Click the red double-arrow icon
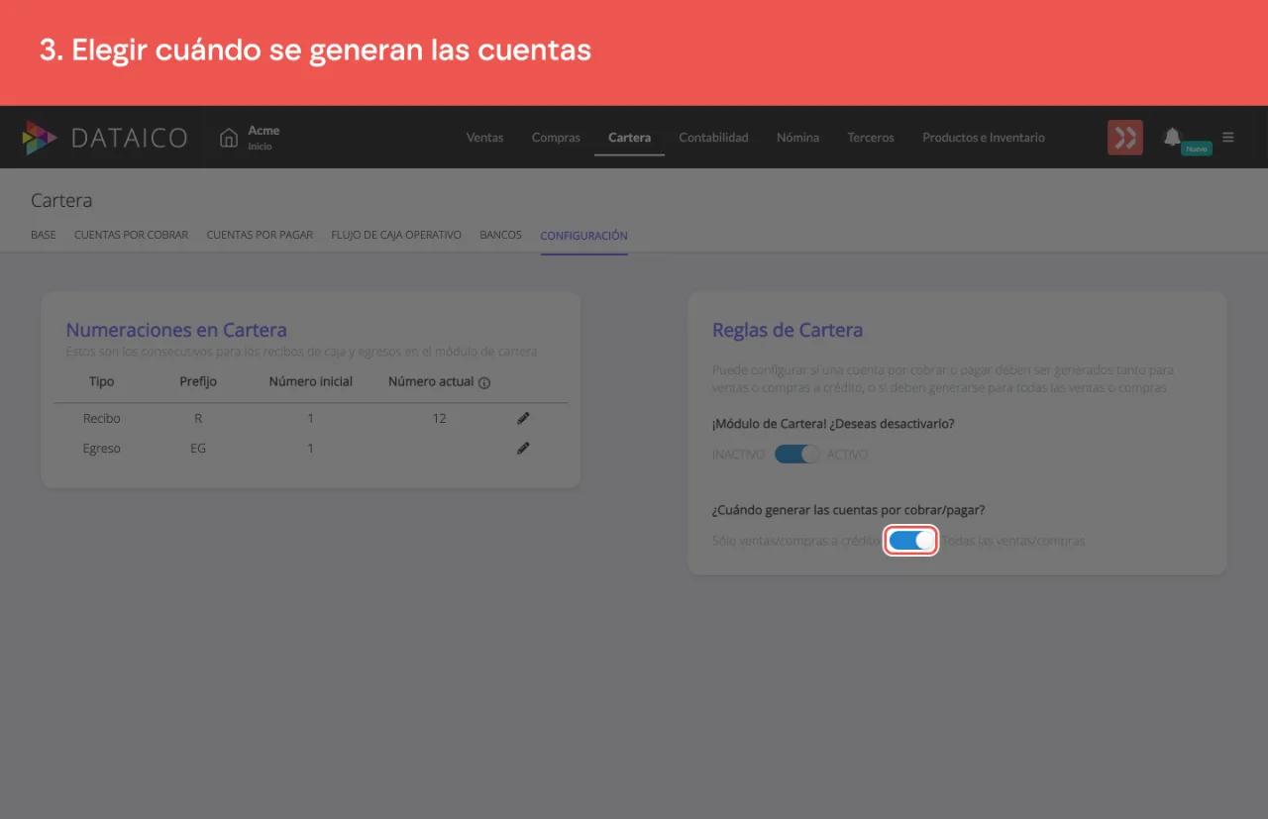Screen dimensions: 1268x819 click(1125, 138)
